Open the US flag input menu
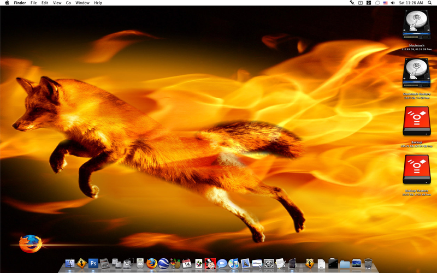437x273 pixels. point(386,3)
